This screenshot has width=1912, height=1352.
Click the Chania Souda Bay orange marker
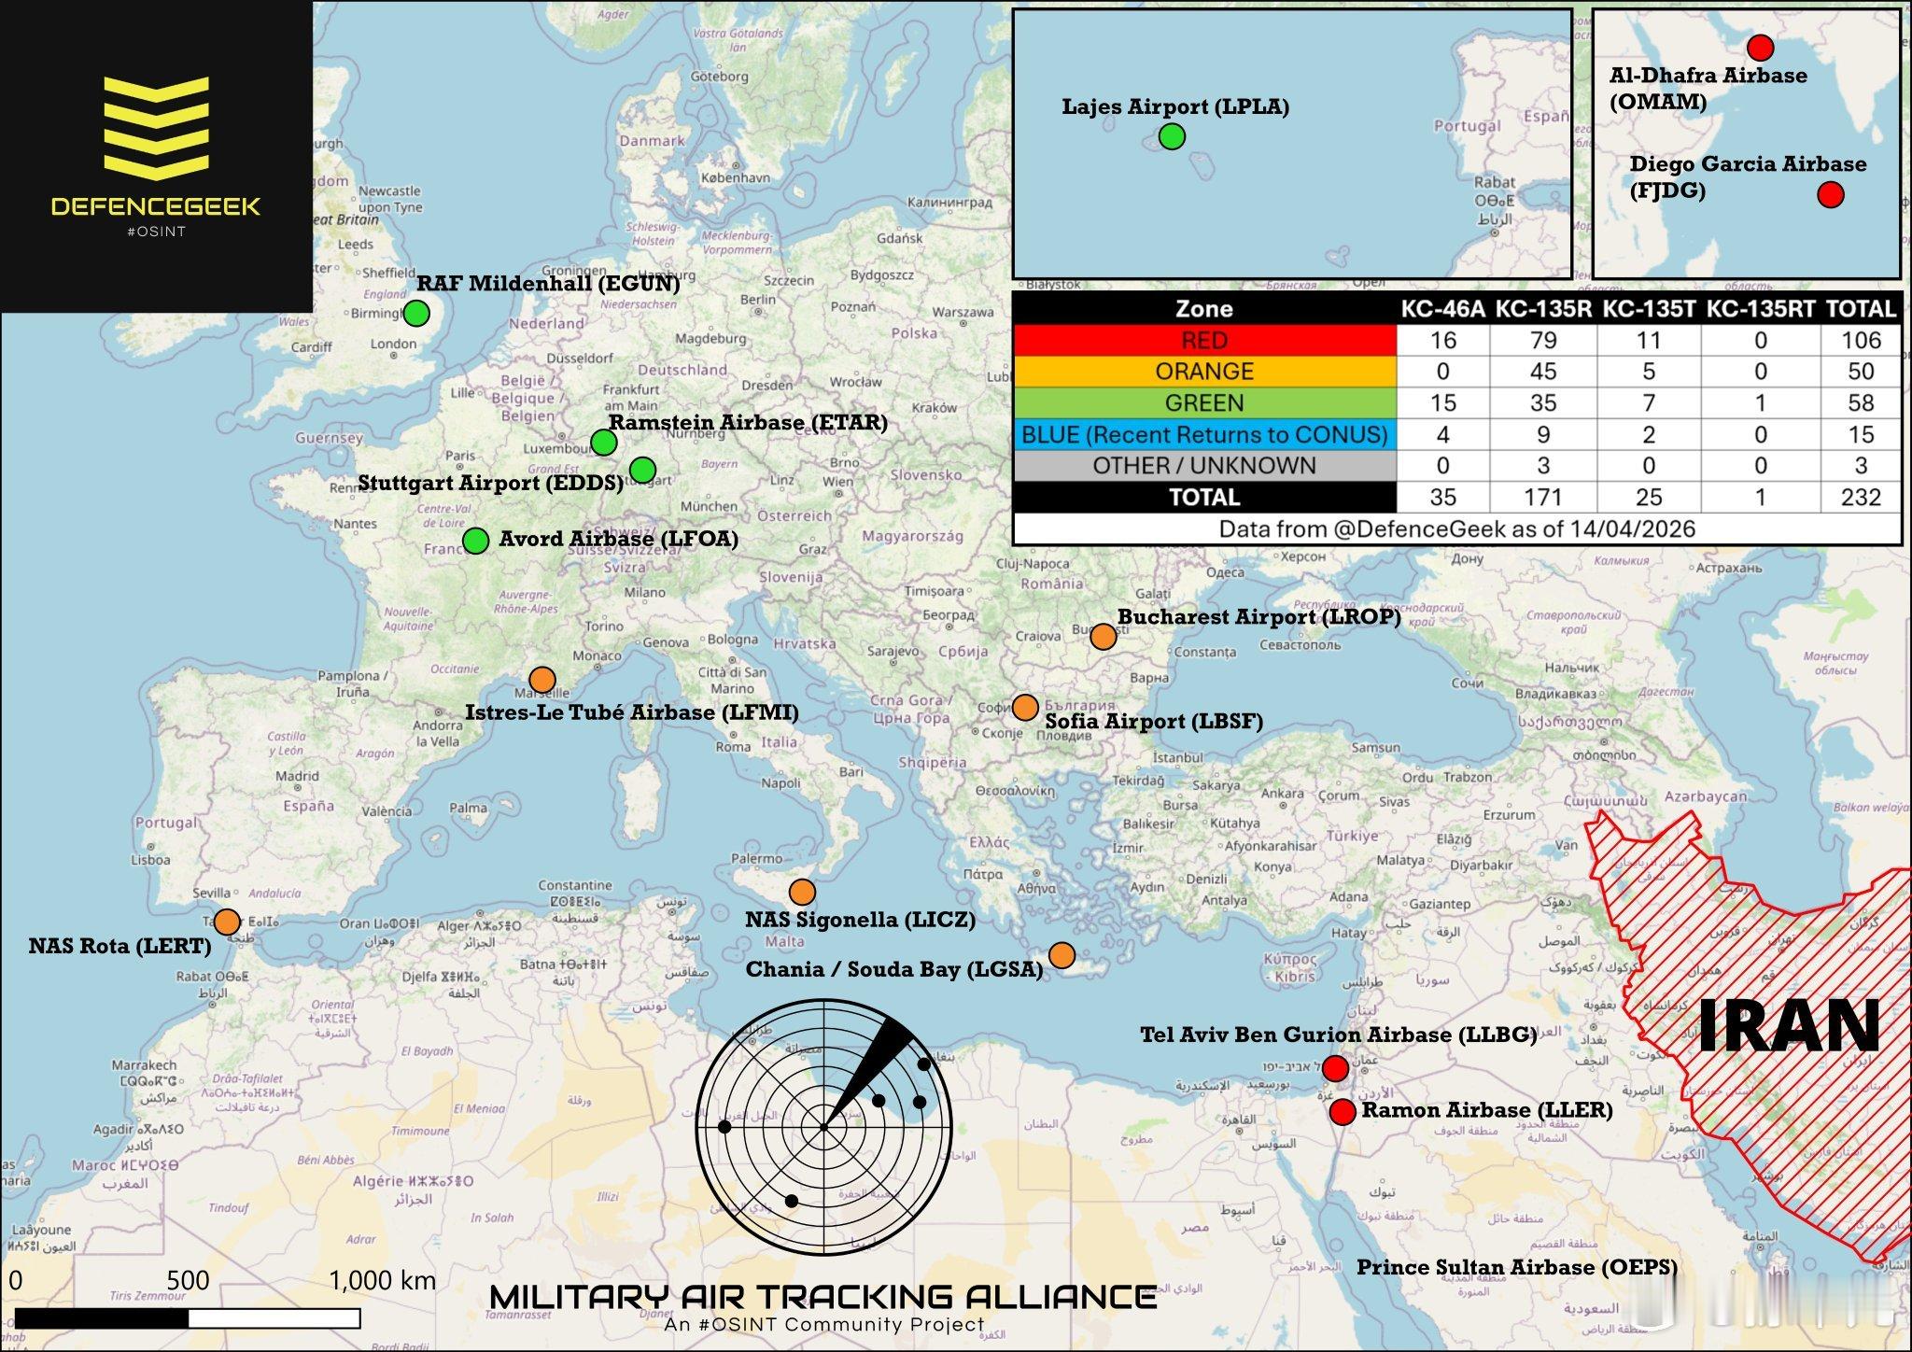(1061, 955)
